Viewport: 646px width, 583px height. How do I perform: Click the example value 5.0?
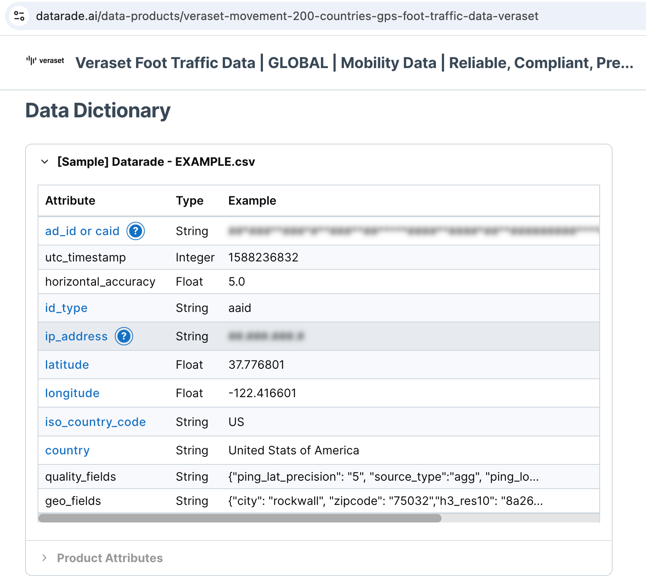237,281
